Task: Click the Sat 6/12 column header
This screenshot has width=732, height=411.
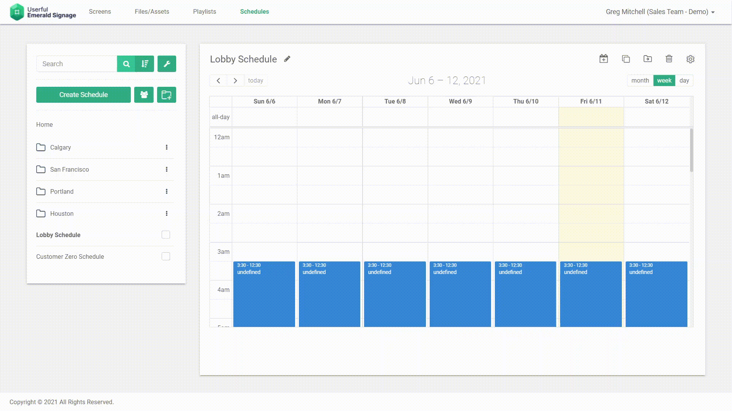Action: [657, 102]
